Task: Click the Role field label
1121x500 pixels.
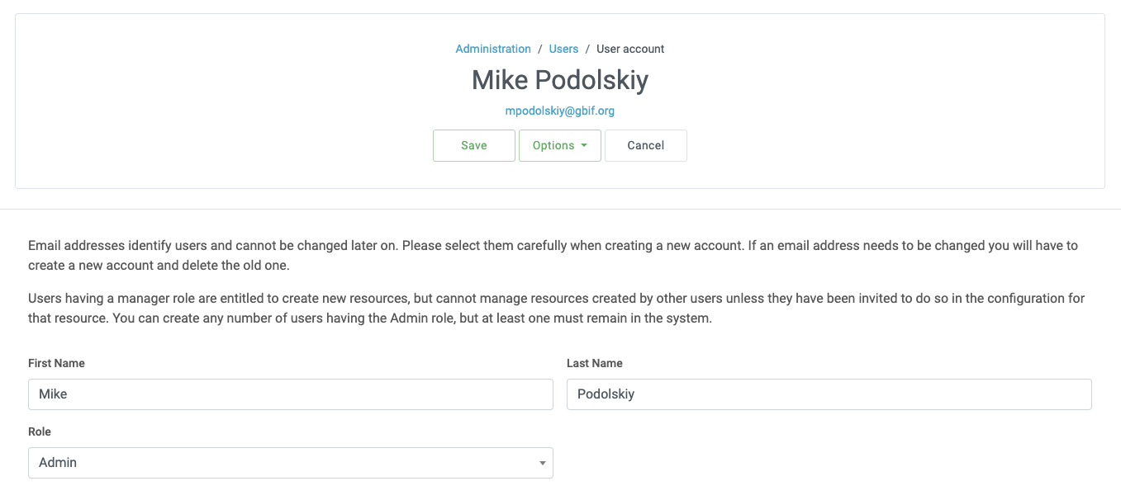Action: tap(40, 432)
